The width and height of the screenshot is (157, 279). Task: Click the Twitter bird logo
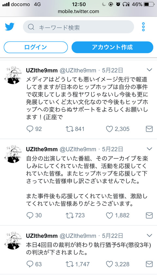pos(9,27)
